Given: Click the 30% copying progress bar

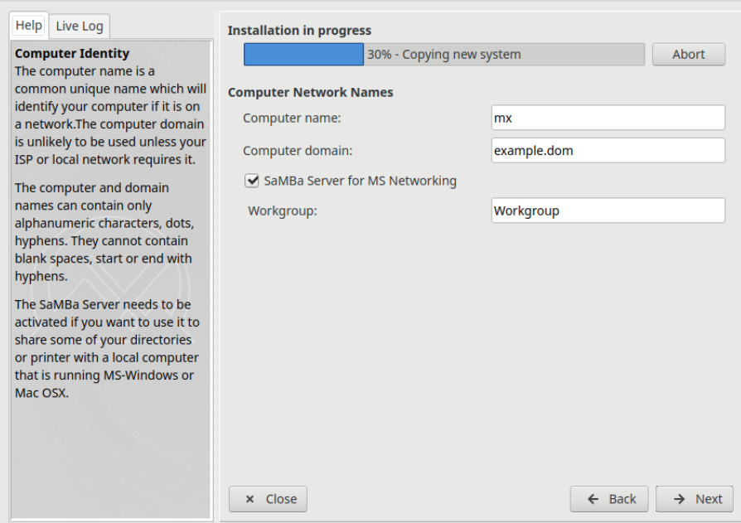Looking at the screenshot, I should pyautogui.click(x=443, y=55).
